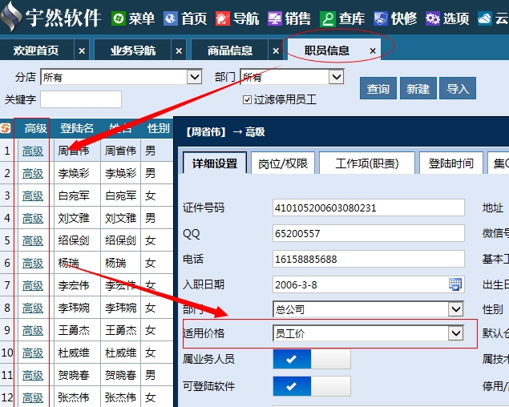Open 选项 gear icon
Viewport: 509px width, 407px height.
coord(432,18)
